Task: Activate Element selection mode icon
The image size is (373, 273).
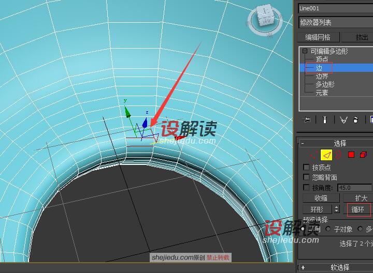Action: tap(363, 155)
